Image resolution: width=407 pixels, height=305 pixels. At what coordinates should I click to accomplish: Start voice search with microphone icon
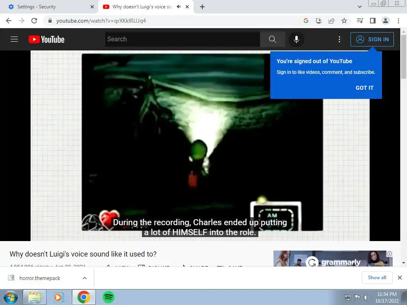coord(296,39)
